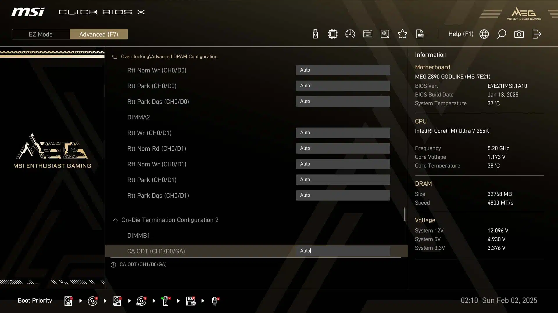Click the System 12V value 12.096 V
Viewport: 558px width, 313px height.
498,231
